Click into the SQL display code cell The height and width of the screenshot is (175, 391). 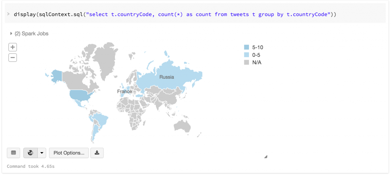pyautogui.click(x=175, y=14)
